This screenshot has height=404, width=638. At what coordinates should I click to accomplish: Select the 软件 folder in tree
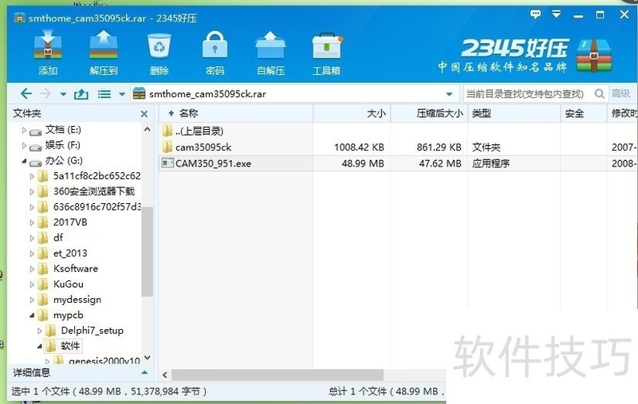[x=70, y=346]
